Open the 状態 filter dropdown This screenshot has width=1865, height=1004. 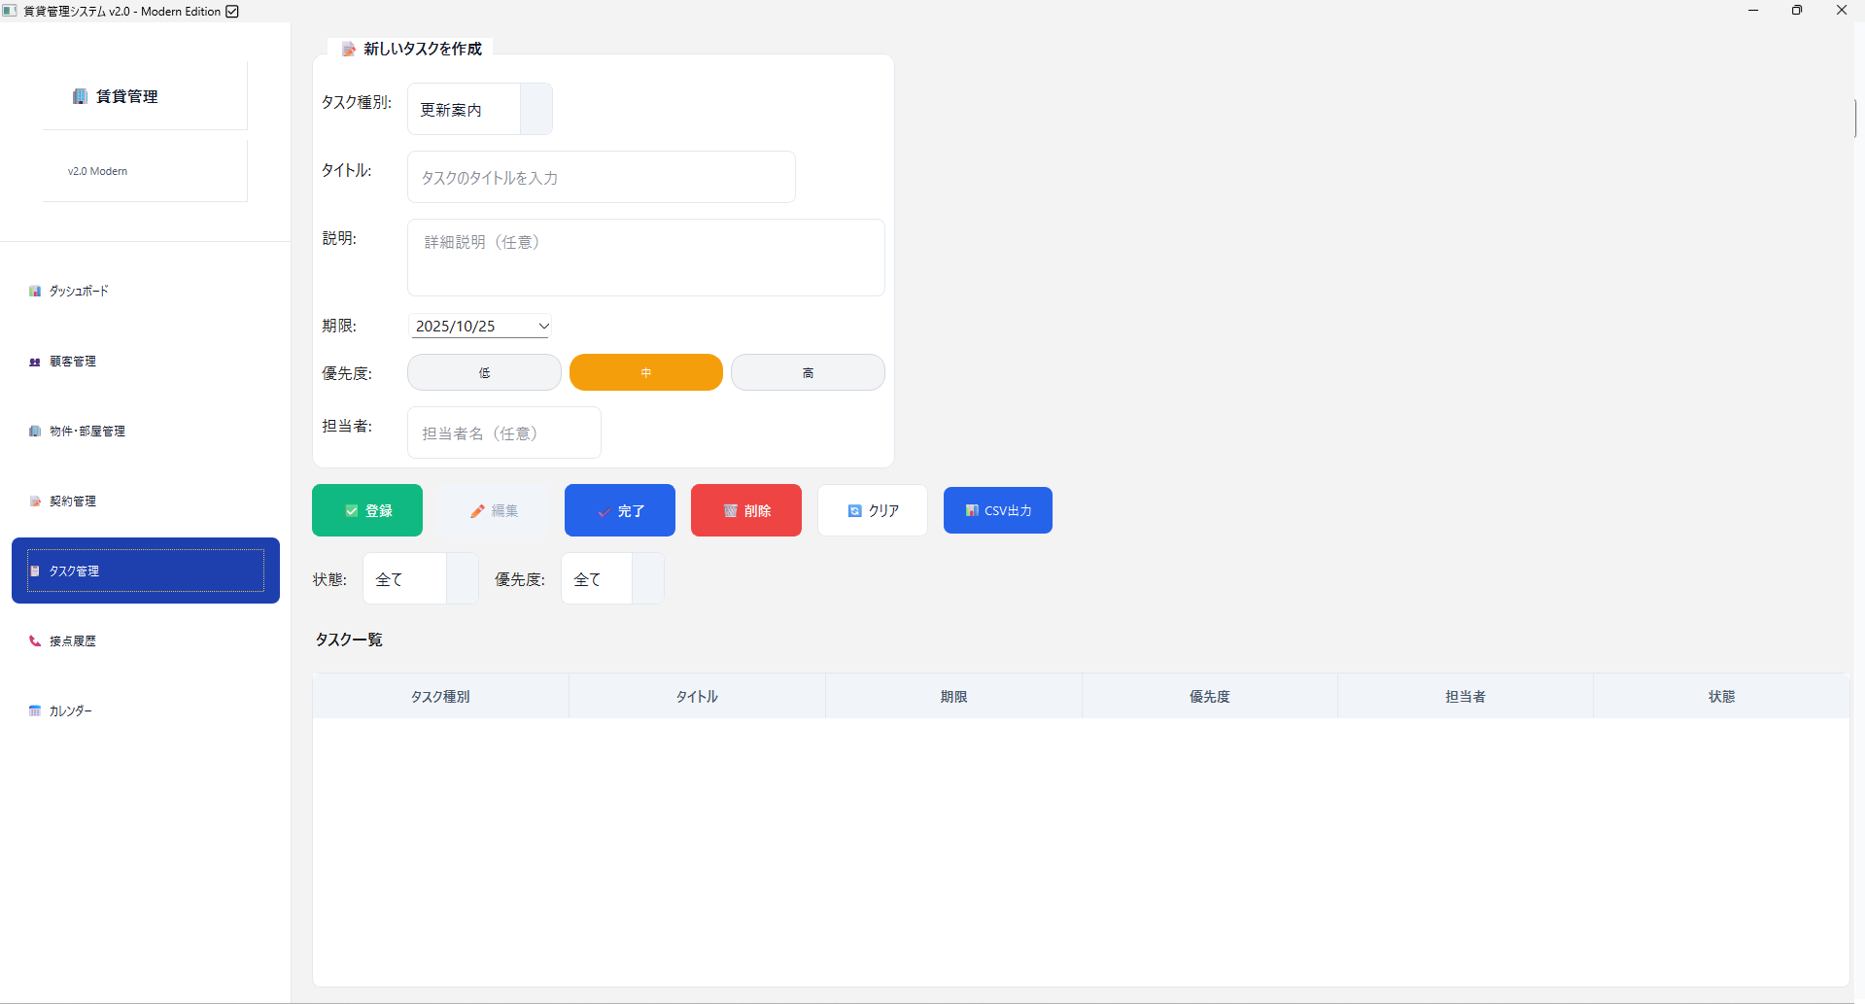point(462,579)
